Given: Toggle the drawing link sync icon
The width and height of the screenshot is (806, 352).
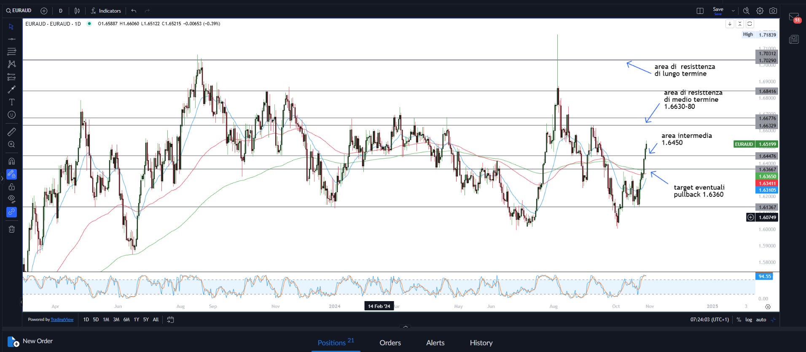Looking at the screenshot, I should click(11, 212).
